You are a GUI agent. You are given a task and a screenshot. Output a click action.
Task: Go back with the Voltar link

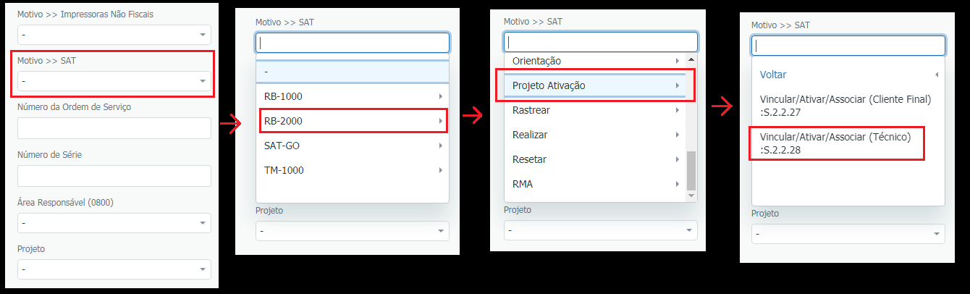(x=773, y=75)
